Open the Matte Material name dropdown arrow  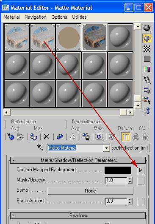[106, 148]
